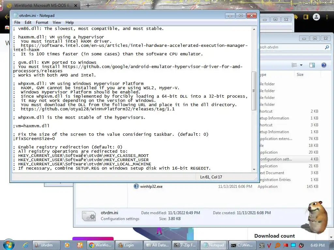Switch to the All Data... taskbar button
Screen dimensions: 334x250
coord(158,245)
